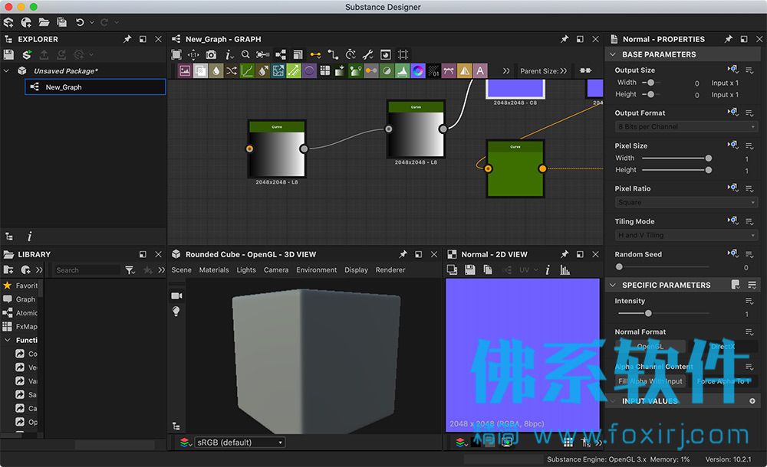
Task: Click Parent Size button in graph toolbar
Action: coord(543,71)
